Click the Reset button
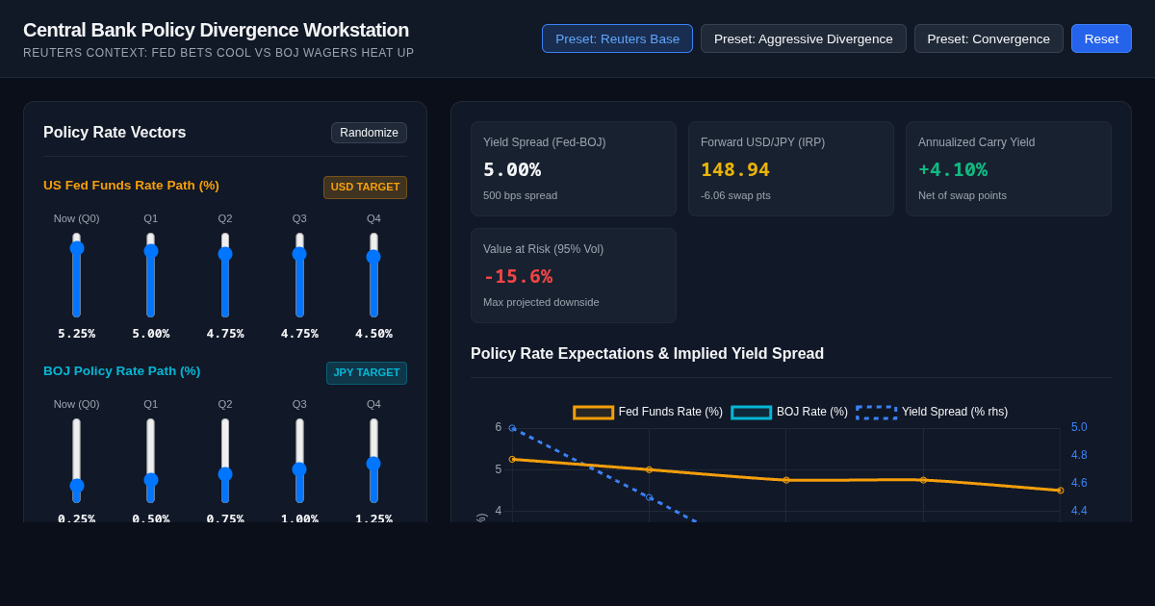Screen dimensions: 1155x606 (1101, 38)
